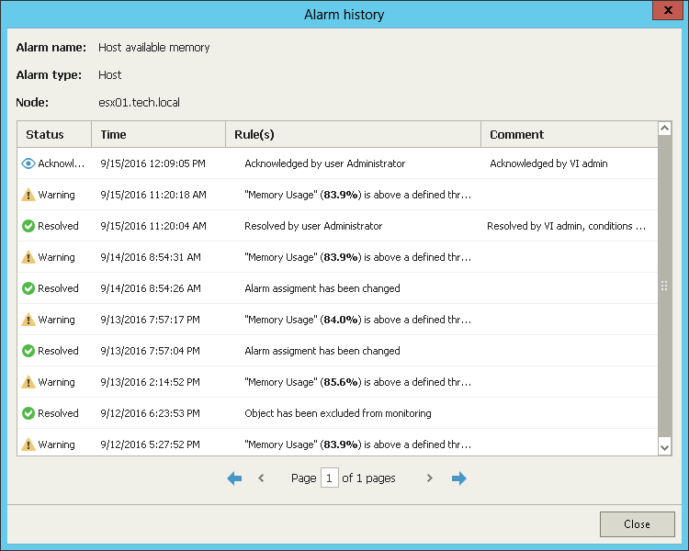
Task: Go to next page with gray chevron
Action: (430, 478)
